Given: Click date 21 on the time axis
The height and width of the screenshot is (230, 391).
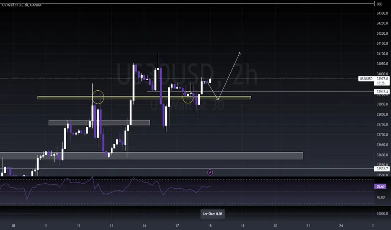Looking at the screenshot, I should coord(308,226).
